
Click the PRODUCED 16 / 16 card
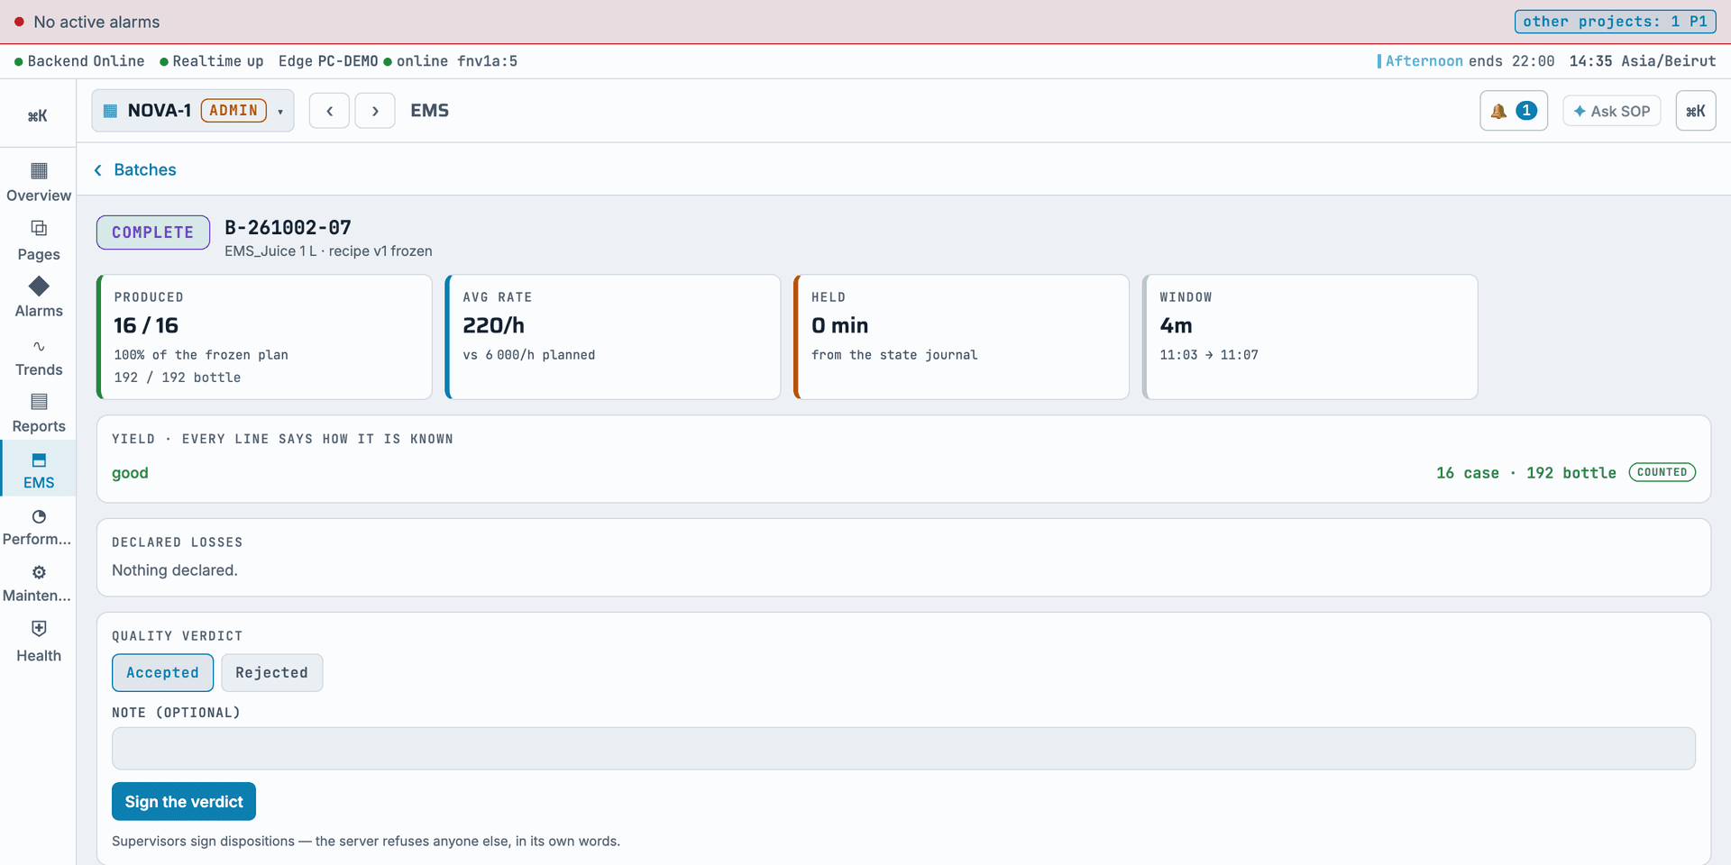pos(264,337)
